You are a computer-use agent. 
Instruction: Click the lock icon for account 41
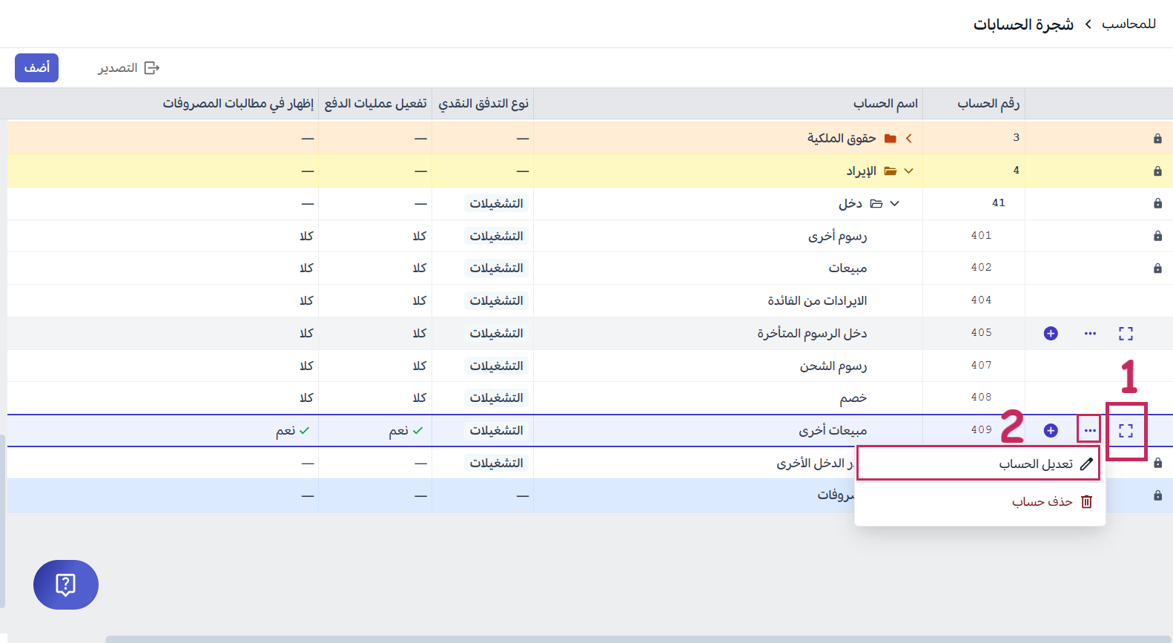[1157, 203]
